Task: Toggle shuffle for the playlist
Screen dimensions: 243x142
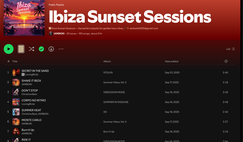Action: point(31,49)
